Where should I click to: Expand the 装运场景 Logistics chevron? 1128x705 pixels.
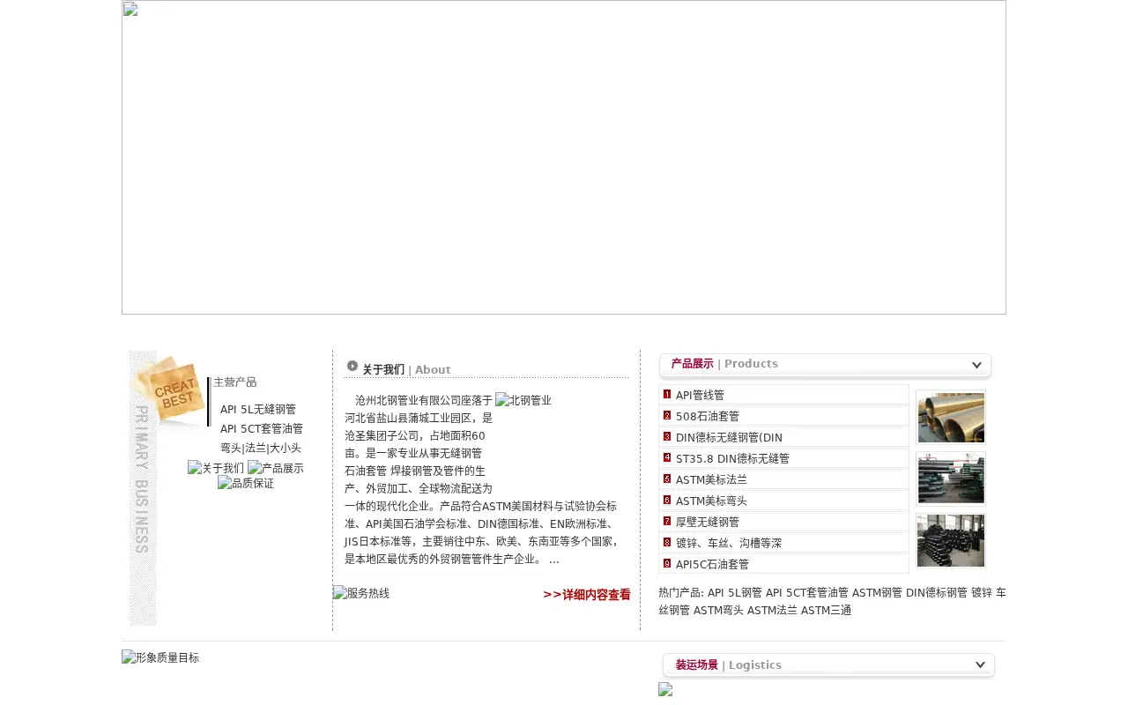[x=980, y=665]
